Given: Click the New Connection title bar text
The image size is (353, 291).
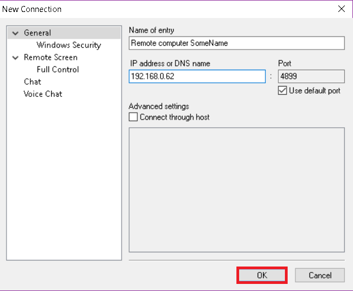Looking at the screenshot, I should coord(32,9).
